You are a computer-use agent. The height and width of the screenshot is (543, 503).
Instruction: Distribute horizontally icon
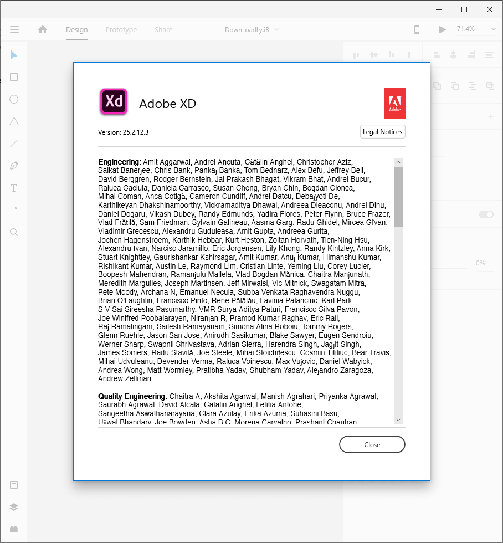click(x=409, y=55)
